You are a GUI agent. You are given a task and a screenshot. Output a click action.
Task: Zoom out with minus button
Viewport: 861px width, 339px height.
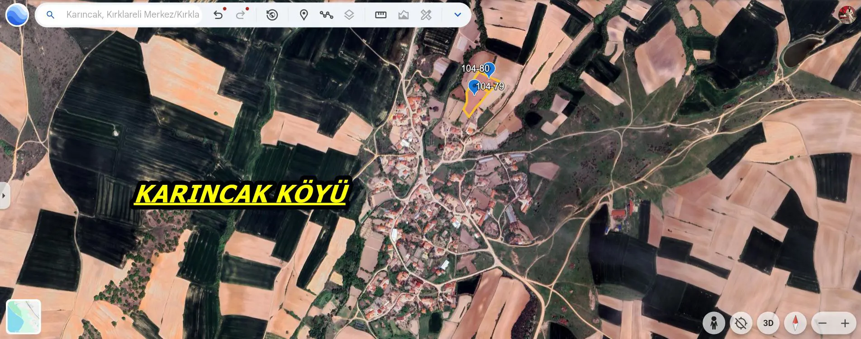[x=823, y=323]
